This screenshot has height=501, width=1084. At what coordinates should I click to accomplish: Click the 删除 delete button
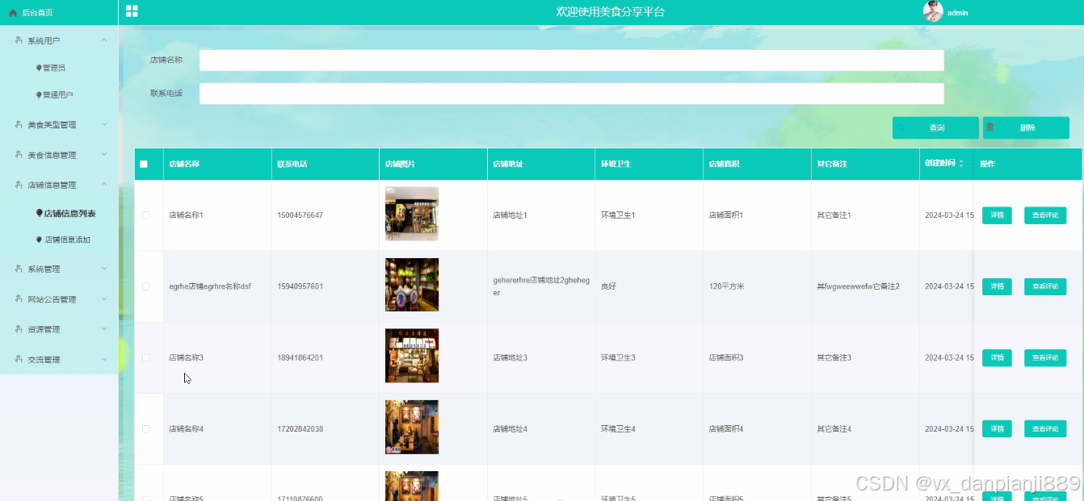[x=1026, y=127]
